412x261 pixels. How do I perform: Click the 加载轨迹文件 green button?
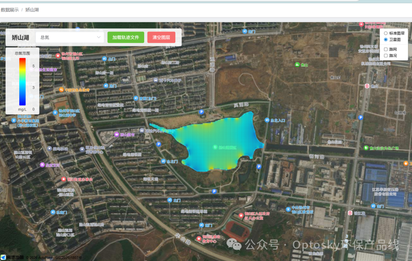tap(125, 37)
